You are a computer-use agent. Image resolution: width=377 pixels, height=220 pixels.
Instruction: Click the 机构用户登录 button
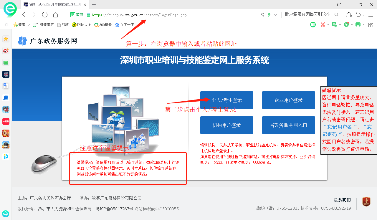tap(226, 125)
